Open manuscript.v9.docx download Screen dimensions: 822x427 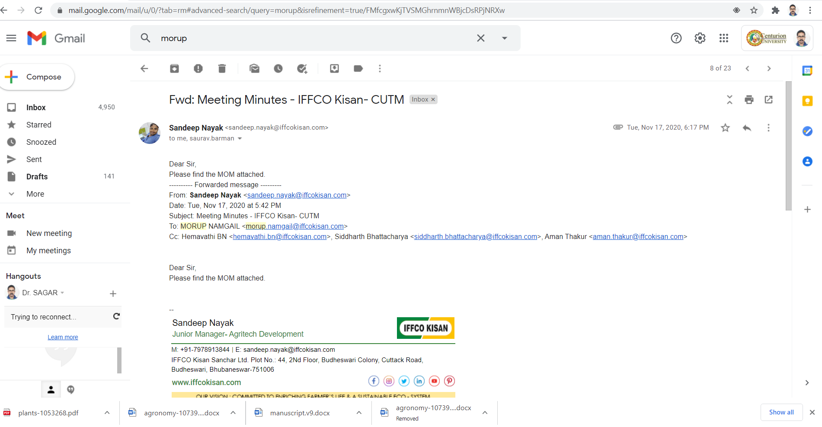[x=300, y=413]
